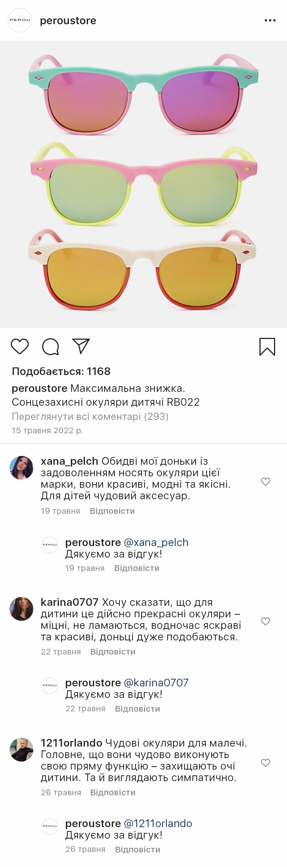Reply to karina0707's comment
The height and width of the screenshot is (867, 287).
tap(113, 652)
